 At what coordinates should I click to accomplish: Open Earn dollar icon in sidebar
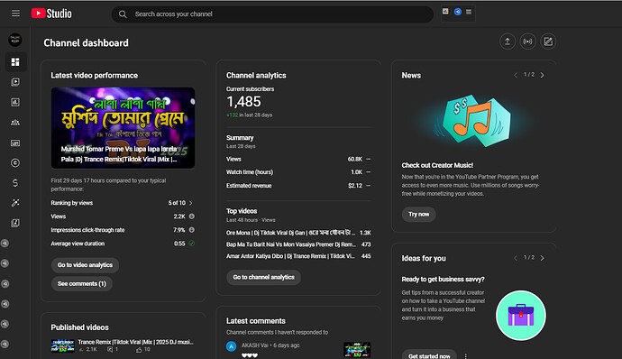pos(15,183)
